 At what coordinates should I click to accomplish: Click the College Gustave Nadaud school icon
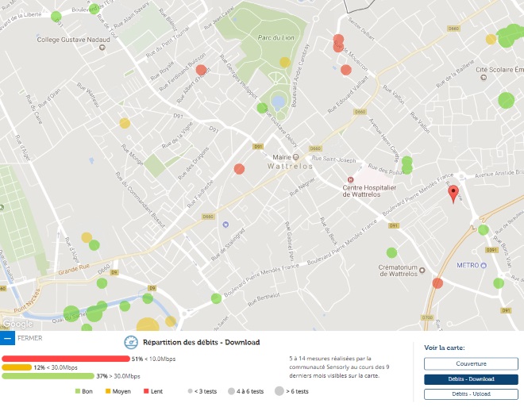click(102, 49)
